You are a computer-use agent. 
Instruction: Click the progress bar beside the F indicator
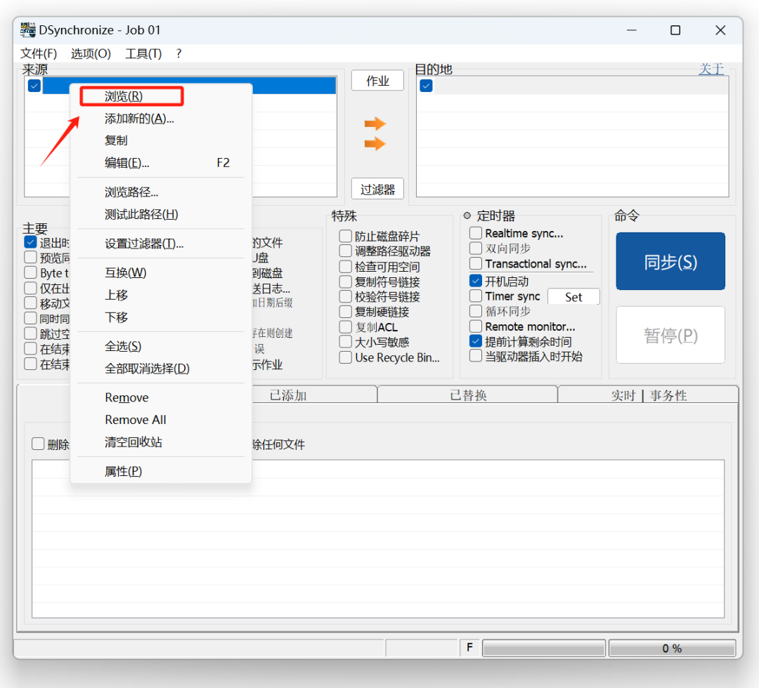coord(544,648)
